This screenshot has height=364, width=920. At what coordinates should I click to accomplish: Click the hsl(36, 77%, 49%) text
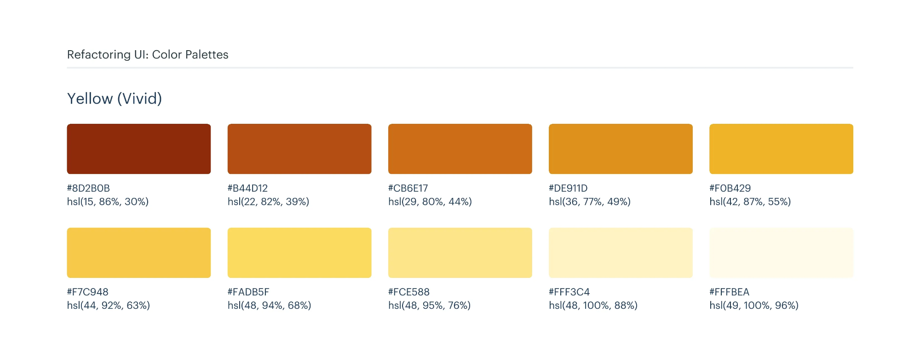pos(589,202)
